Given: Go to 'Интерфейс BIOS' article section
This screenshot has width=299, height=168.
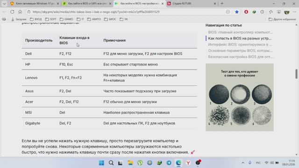Looking at the screenshot, I should [240, 44].
